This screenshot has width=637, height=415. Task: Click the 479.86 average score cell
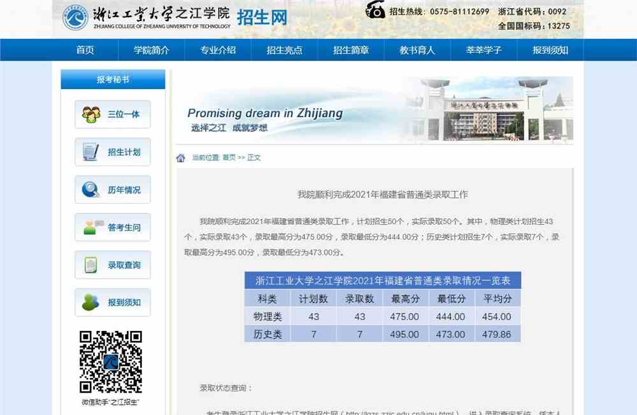pyautogui.click(x=497, y=335)
